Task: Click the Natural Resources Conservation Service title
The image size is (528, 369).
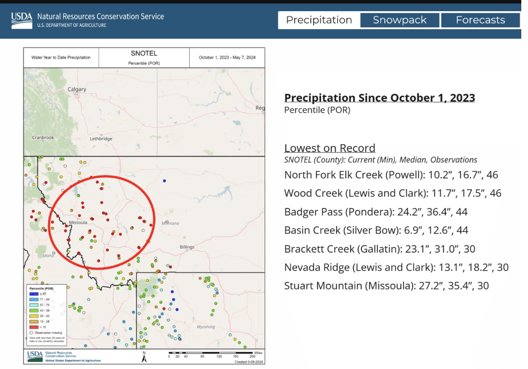Action: [100, 17]
